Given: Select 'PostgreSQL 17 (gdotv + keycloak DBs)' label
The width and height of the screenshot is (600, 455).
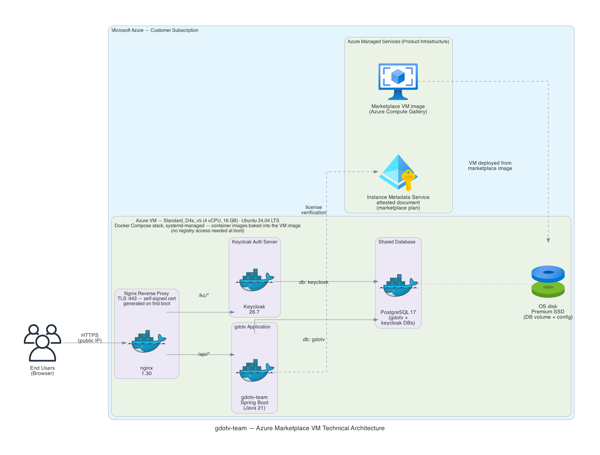Looking at the screenshot, I should tap(398, 317).
